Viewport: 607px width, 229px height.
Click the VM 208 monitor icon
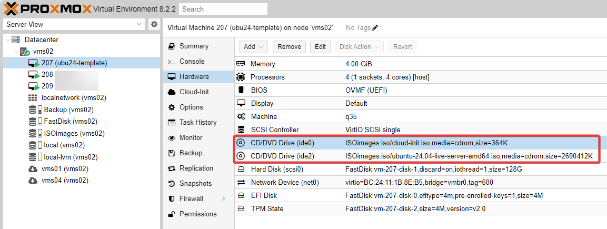(x=34, y=75)
